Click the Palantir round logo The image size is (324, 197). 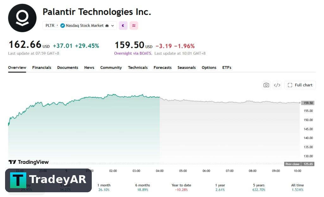[22, 18]
